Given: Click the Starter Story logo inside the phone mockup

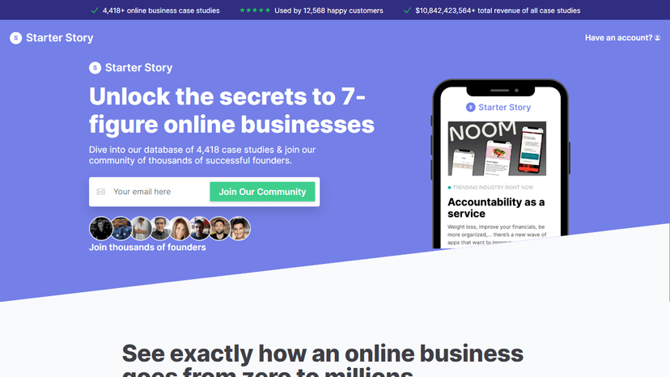Looking at the screenshot, I should click(498, 108).
